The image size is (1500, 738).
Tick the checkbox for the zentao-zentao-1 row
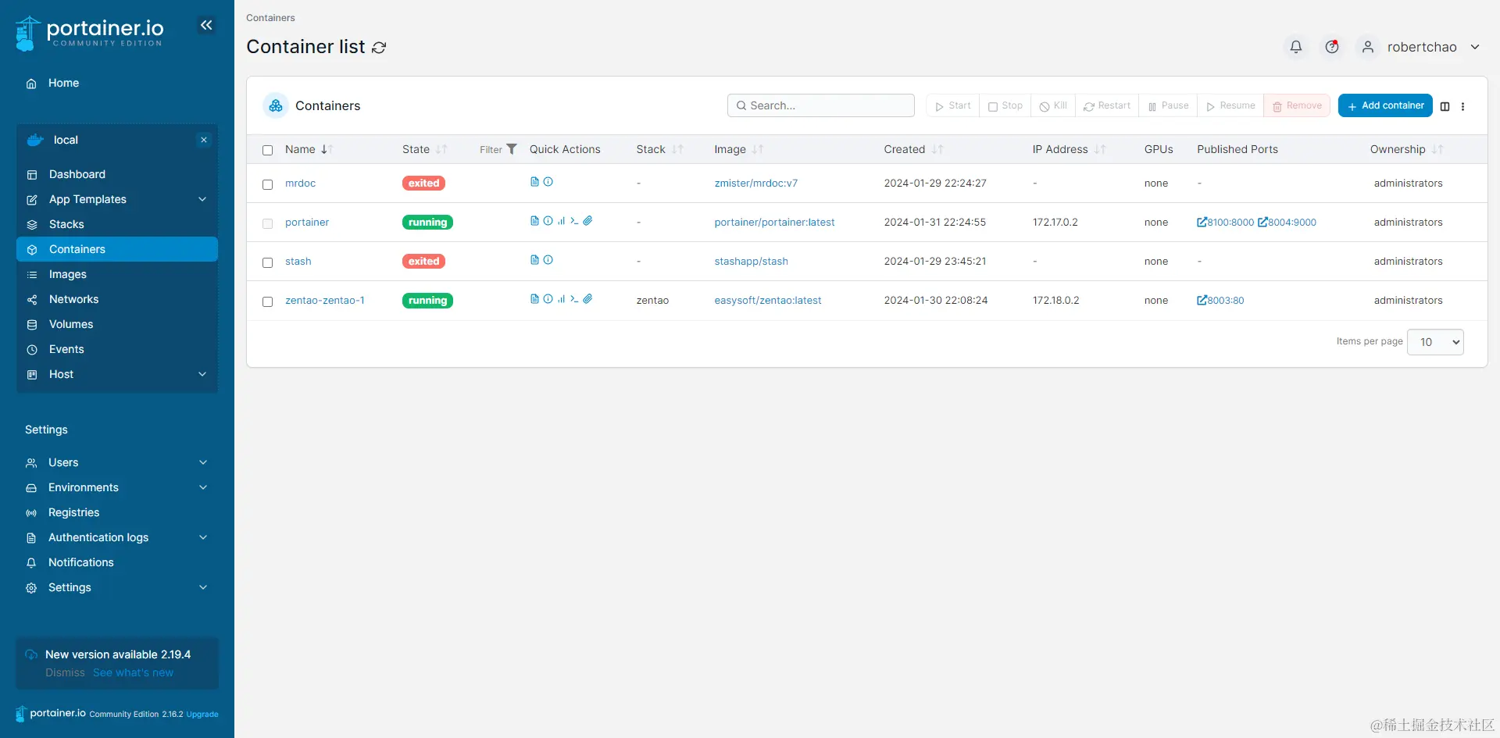pyautogui.click(x=268, y=301)
